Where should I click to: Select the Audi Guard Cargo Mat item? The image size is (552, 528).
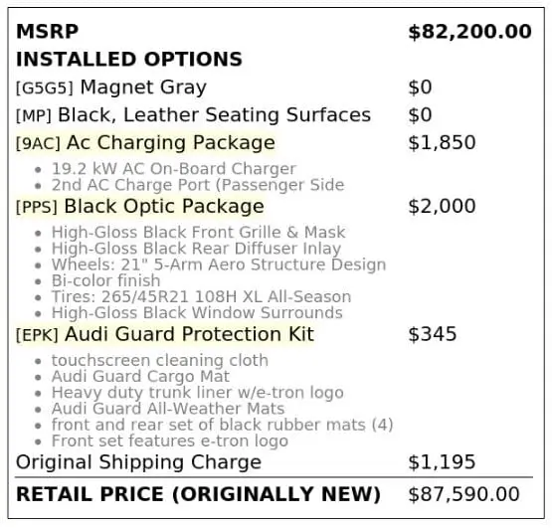[140, 376]
